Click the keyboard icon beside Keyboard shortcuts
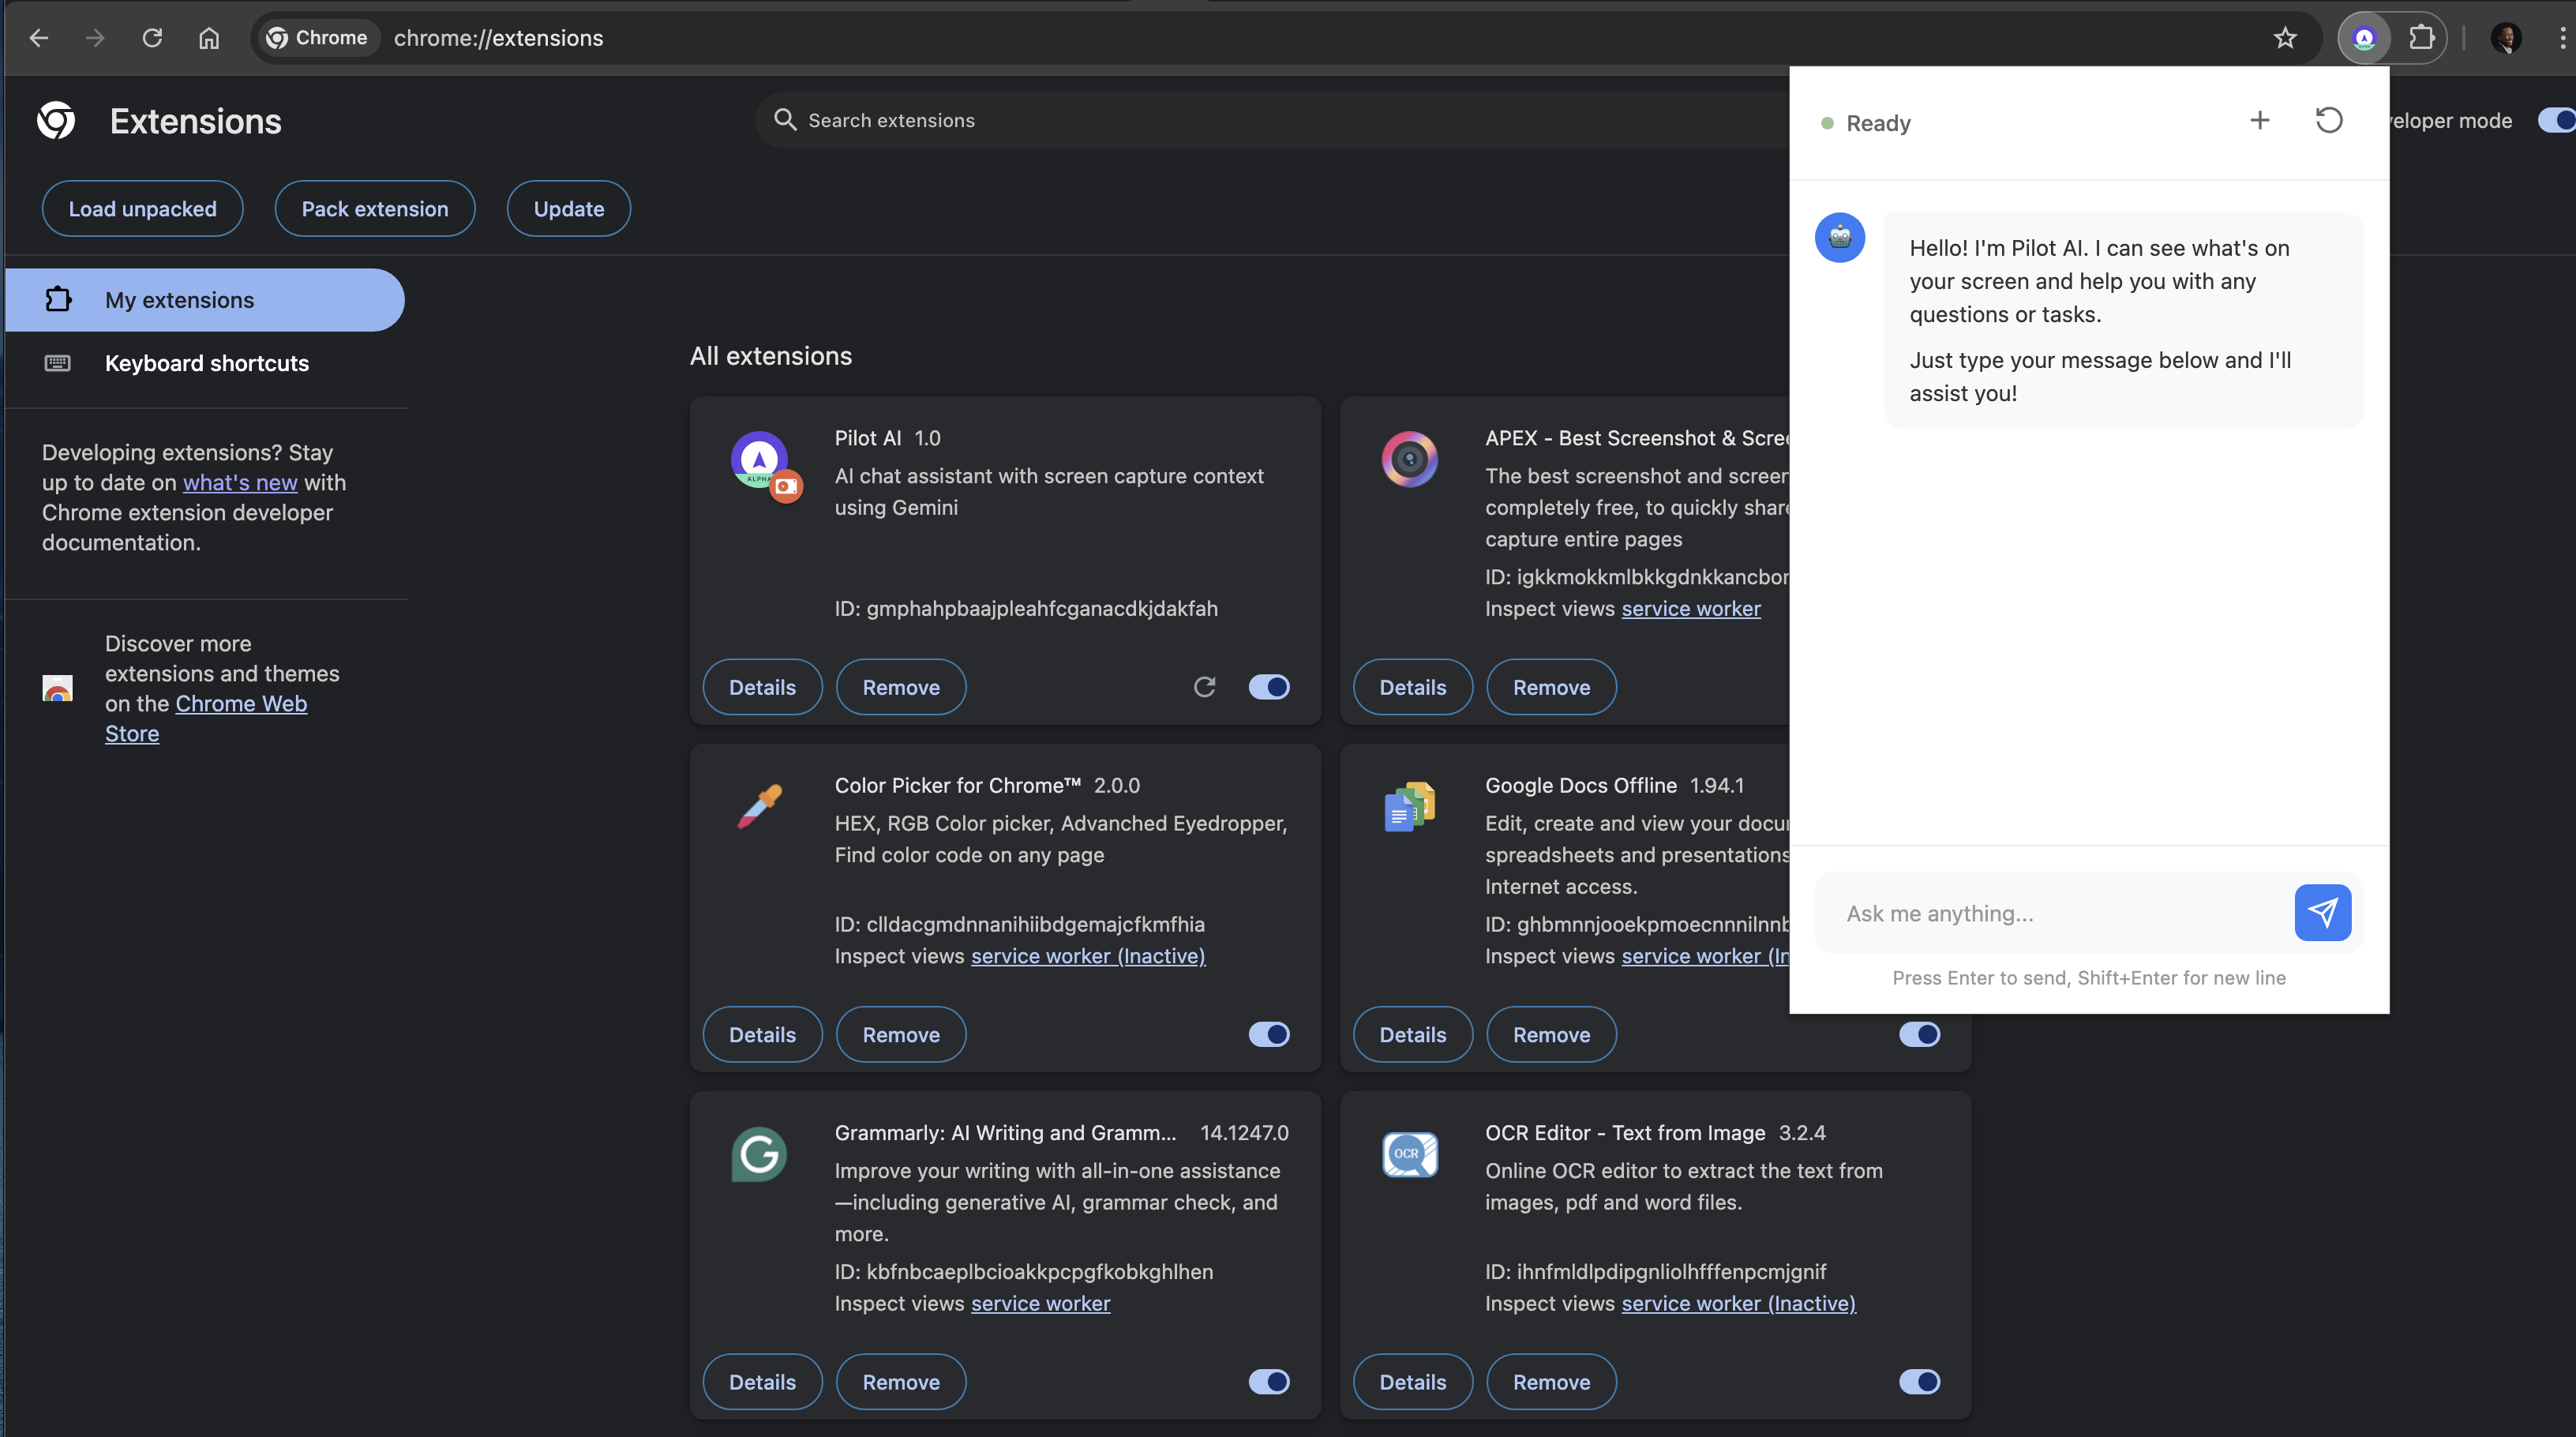This screenshot has width=2576, height=1437. pos(58,363)
